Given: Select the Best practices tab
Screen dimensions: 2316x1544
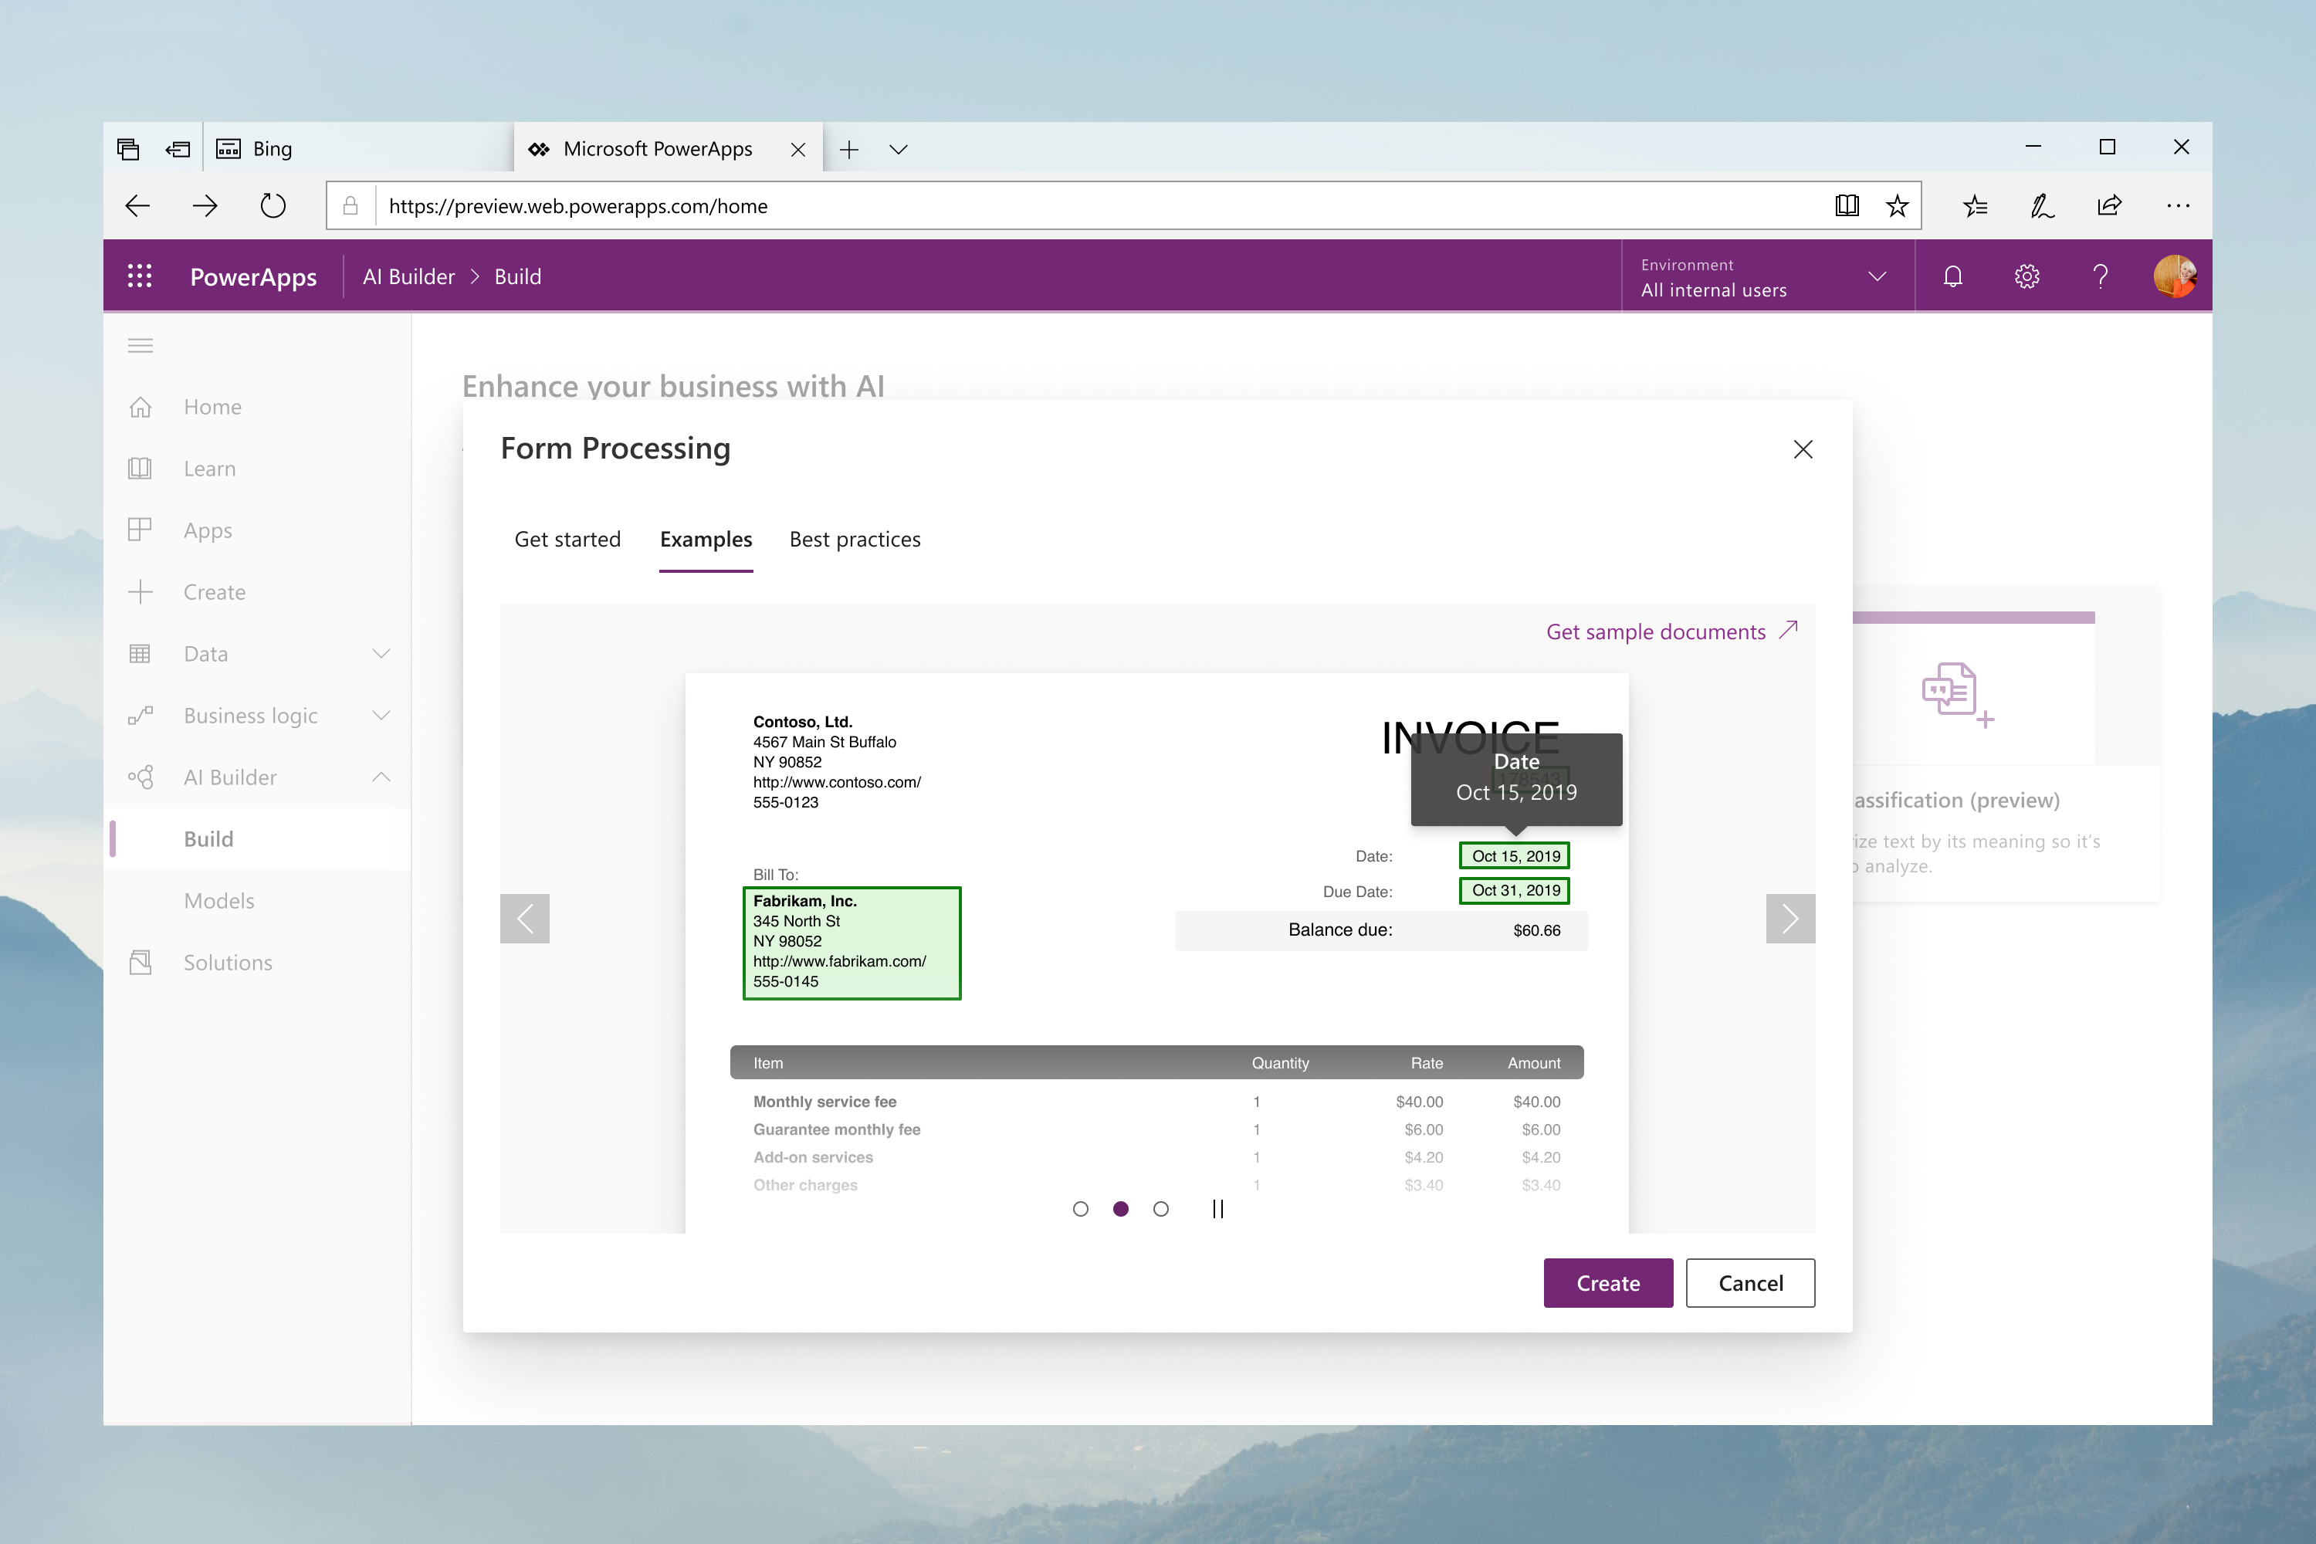Looking at the screenshot, I should [856, 537].
